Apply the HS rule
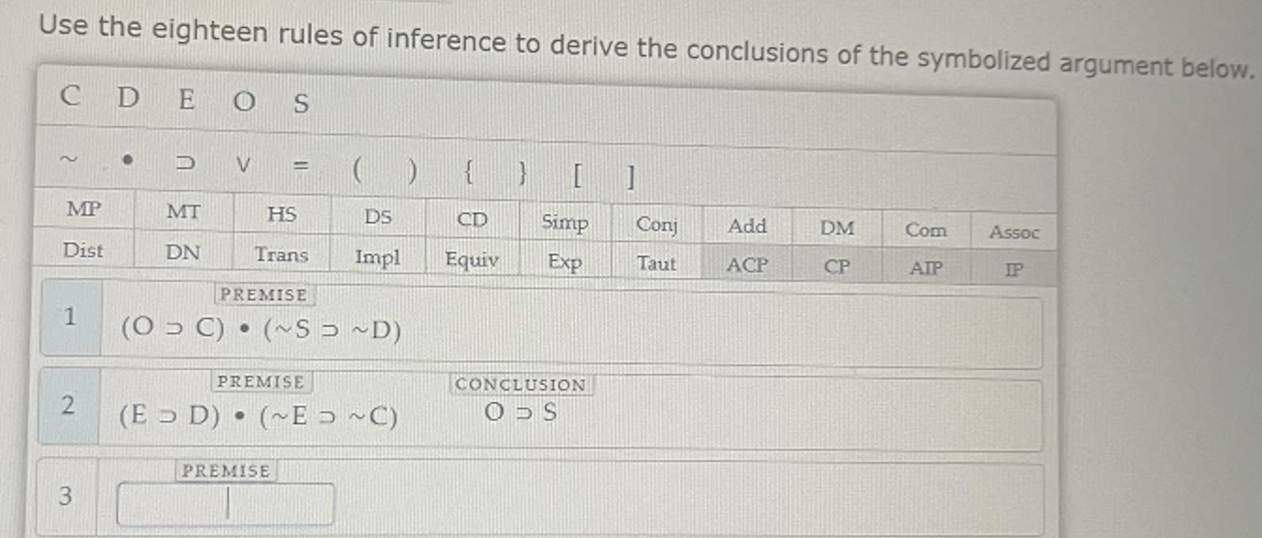Viewport: 1262px width, 538px height. click(x=283, y=214)
